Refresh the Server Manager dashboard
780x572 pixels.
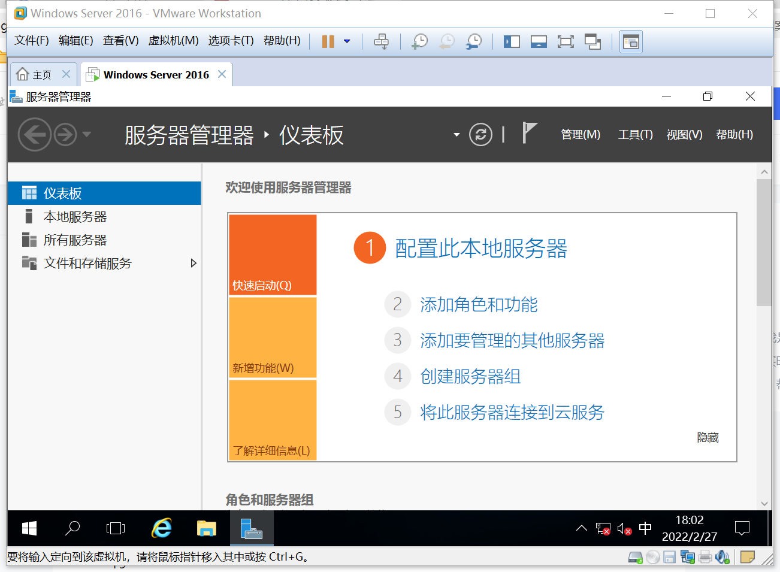480,135
